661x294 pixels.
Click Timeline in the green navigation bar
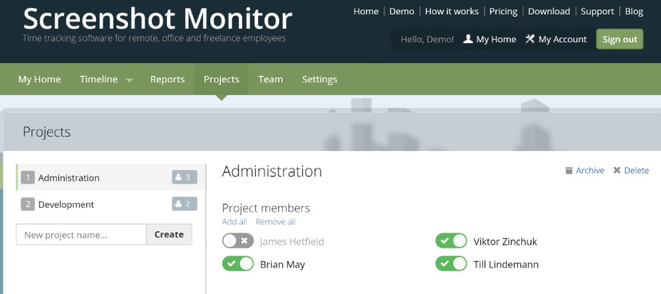98,79
